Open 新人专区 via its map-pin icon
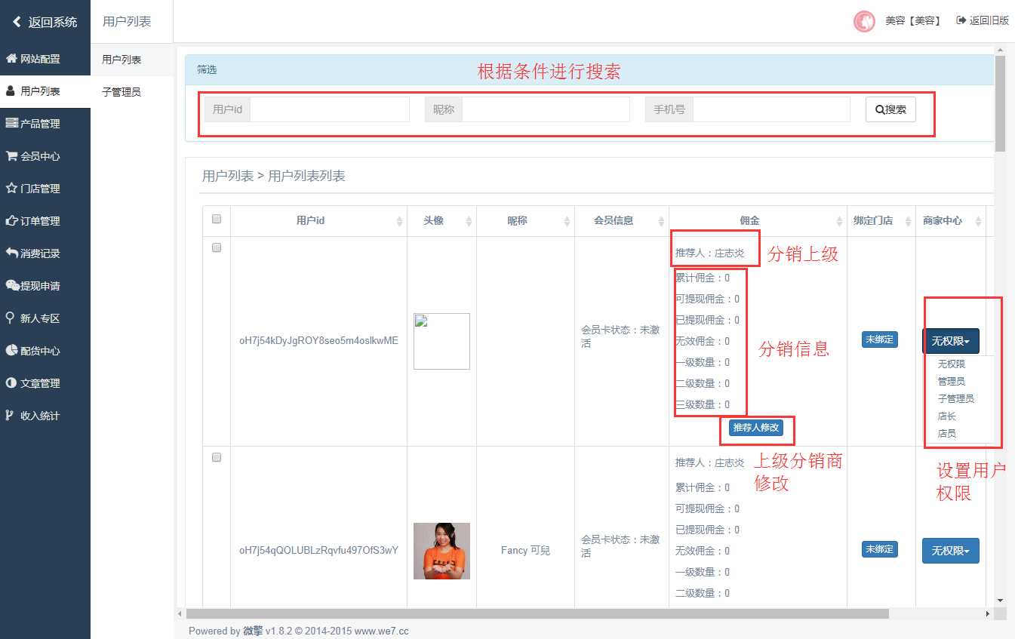Viewport: 1015px width, 639px height. [x=10, y=318]
